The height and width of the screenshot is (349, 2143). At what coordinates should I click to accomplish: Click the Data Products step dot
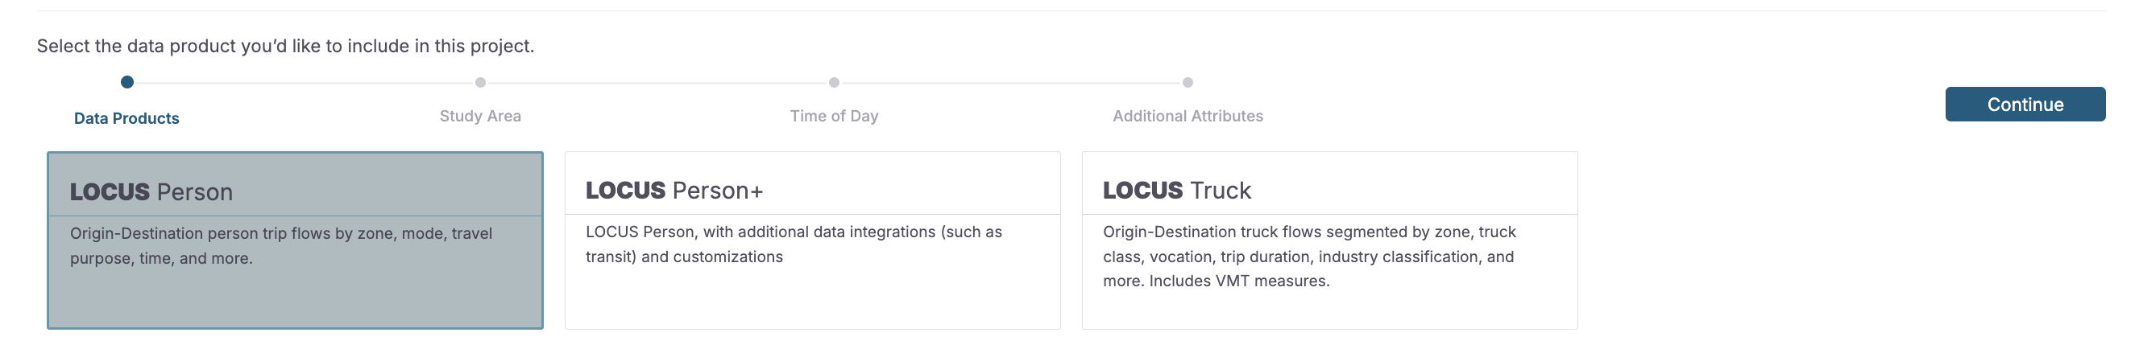127,82
